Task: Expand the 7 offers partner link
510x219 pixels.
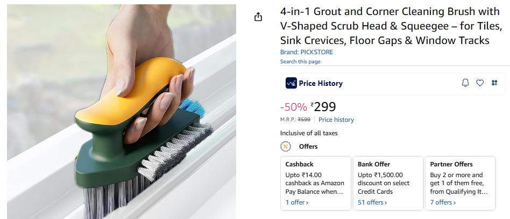Action: point(443,202)
